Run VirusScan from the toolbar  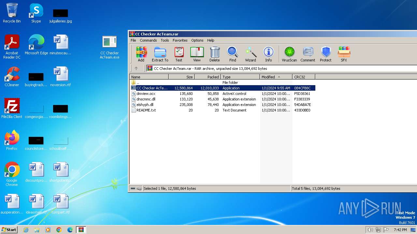289,54
